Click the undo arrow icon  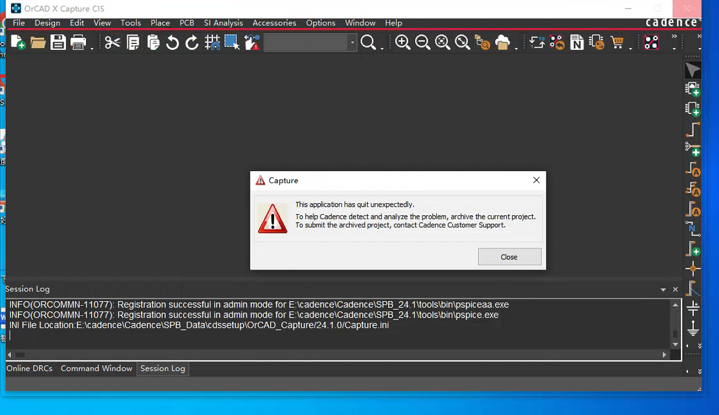pyautogui.click(x=172, y=42)
